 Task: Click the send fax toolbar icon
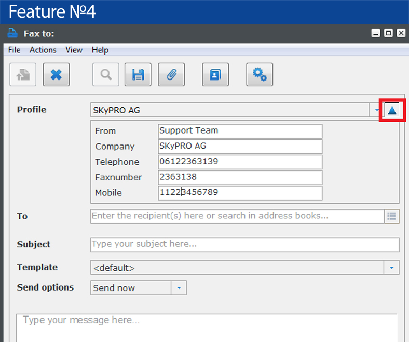[23, 74]
